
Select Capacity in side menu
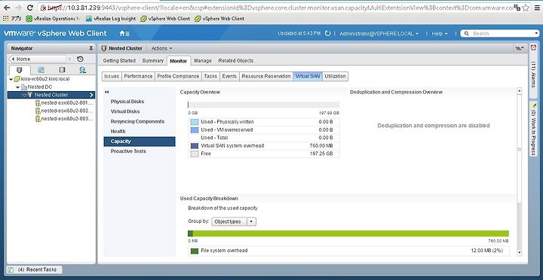140,142
